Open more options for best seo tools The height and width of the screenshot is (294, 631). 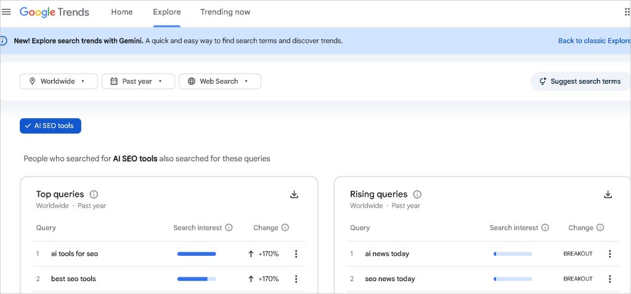coord(296,279)
